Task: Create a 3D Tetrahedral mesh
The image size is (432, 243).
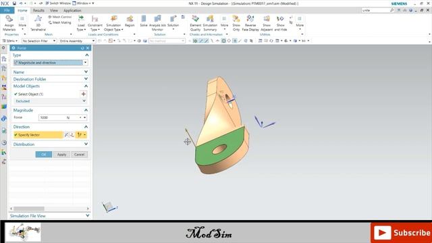Action: pyautogui.click(x=38, y=23)
